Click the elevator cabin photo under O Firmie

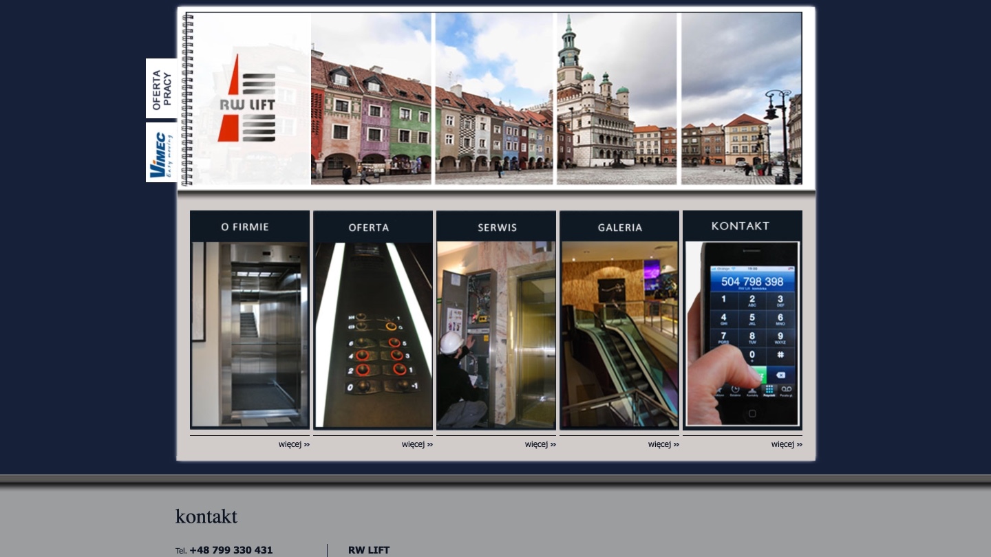[x=250, y=335]
